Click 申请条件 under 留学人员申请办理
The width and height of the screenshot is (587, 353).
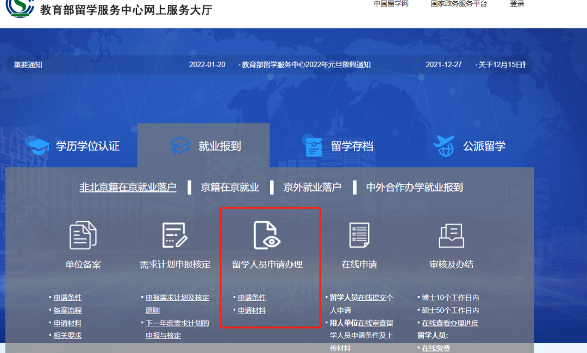(x=252, y=298)
